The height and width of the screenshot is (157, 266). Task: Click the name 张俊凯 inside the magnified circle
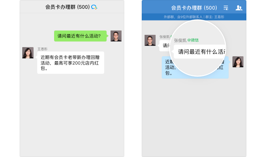click(x=180, y=41)
